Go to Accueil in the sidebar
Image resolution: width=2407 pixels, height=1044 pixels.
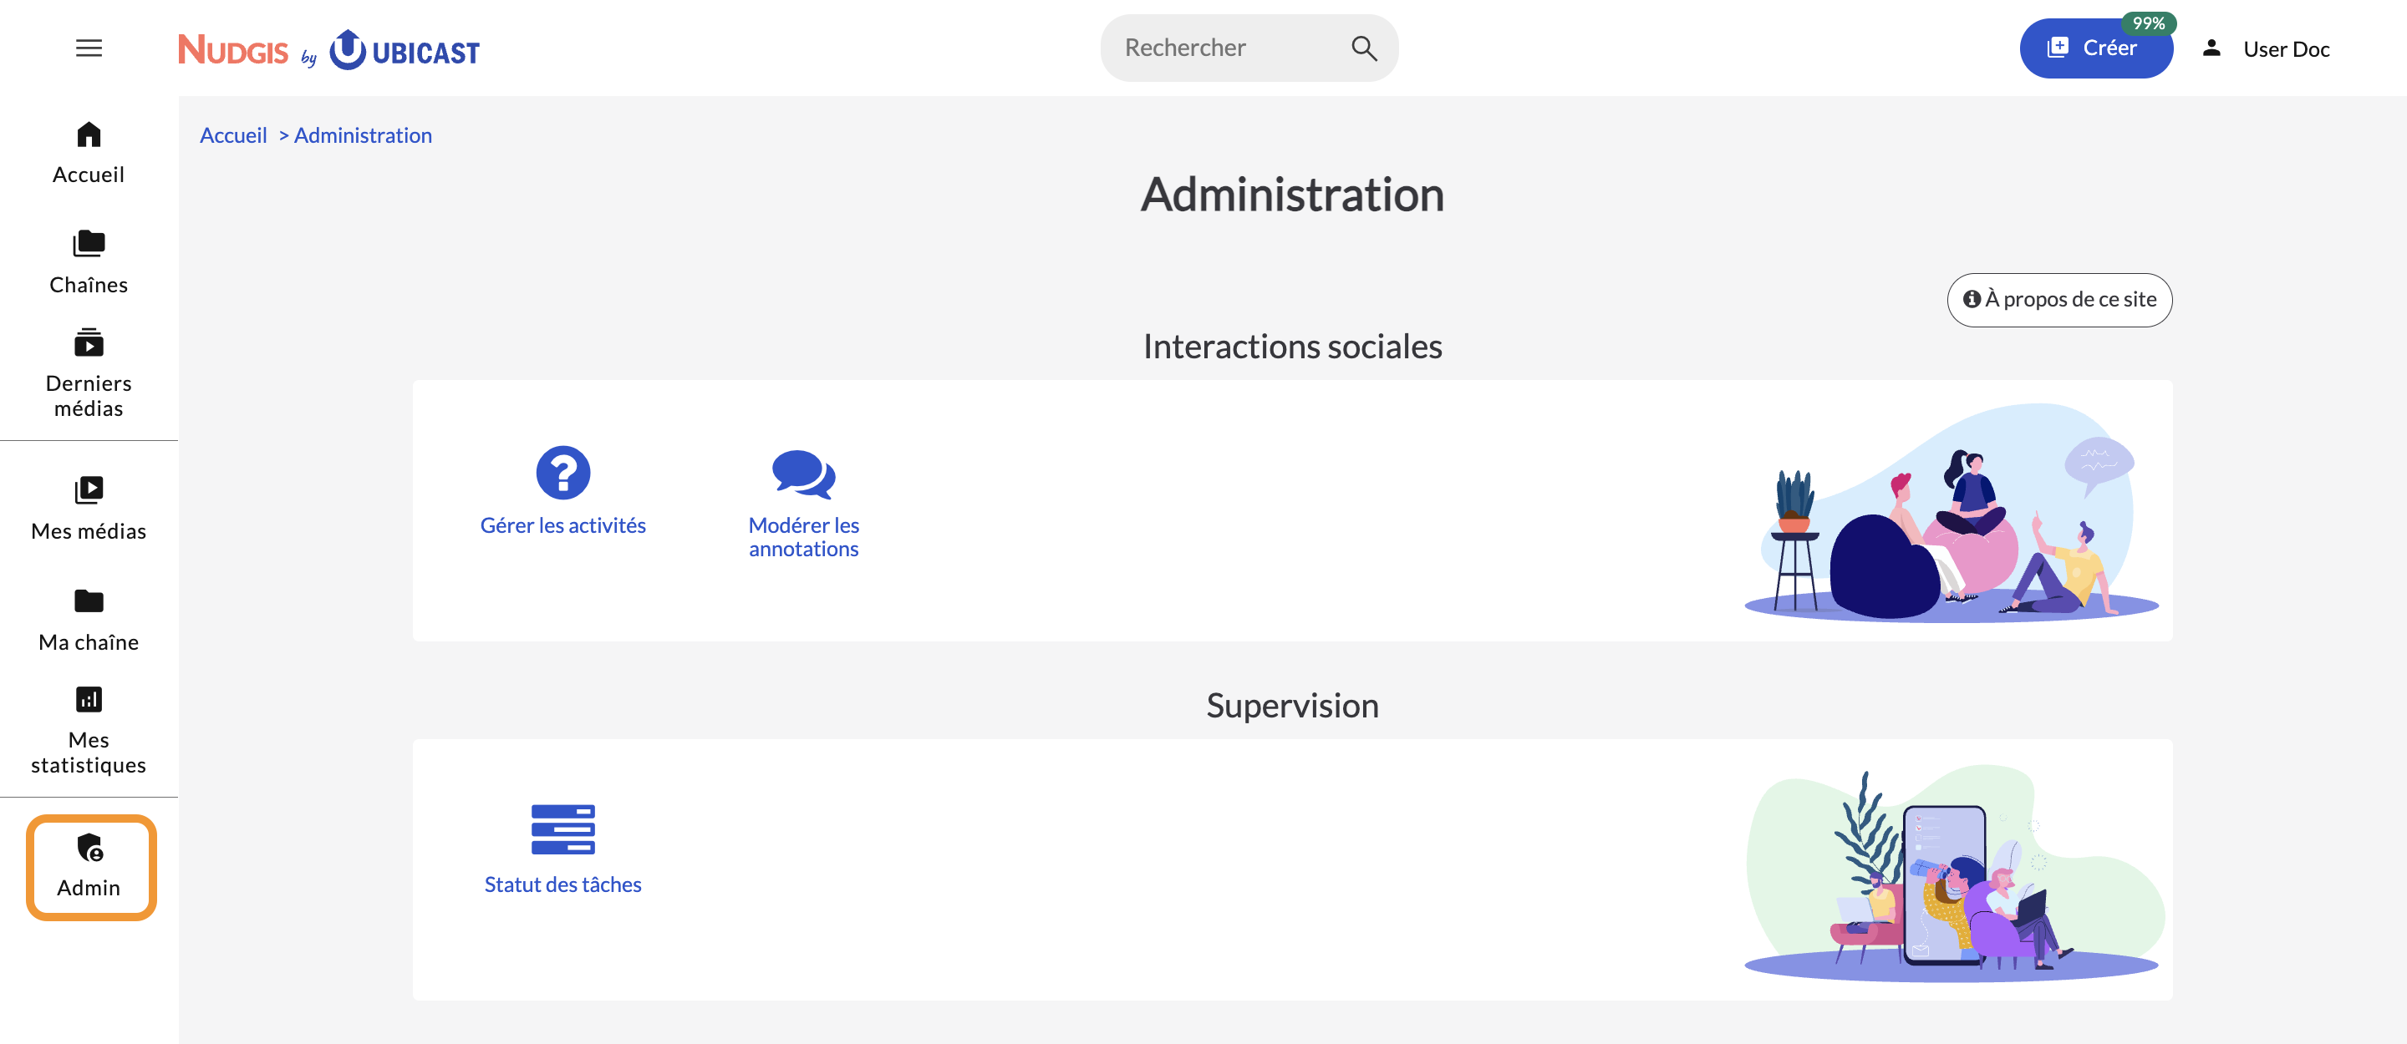(x=89, y=153)
